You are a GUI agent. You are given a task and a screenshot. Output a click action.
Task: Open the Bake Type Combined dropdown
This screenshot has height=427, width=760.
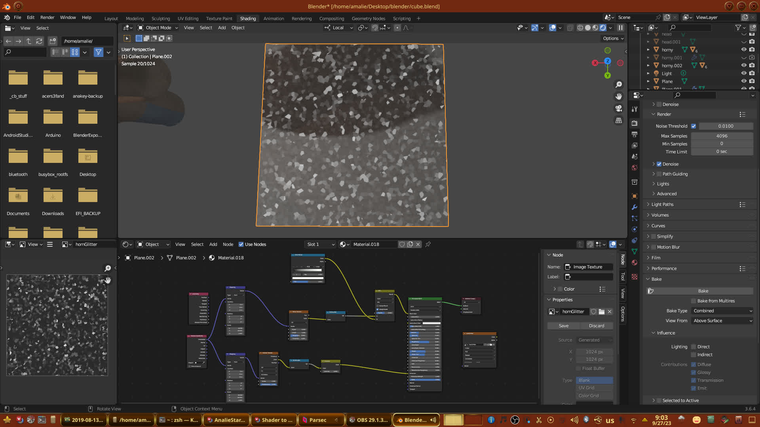click(x=722, y=311)
